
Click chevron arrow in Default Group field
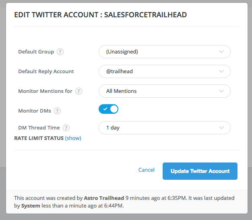coord(221,52)
